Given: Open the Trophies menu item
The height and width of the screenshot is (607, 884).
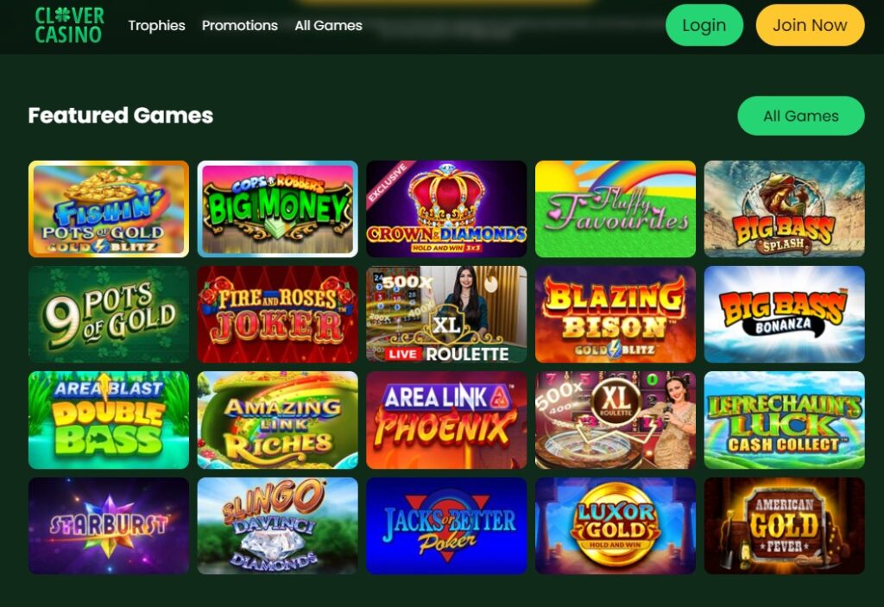Looking at the screenshot, I should pyautogui.click(x=156, y=25).
